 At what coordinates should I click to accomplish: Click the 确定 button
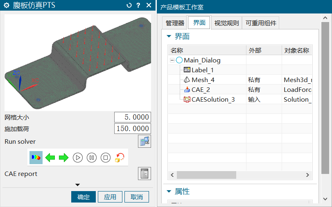tap(84, 197)
